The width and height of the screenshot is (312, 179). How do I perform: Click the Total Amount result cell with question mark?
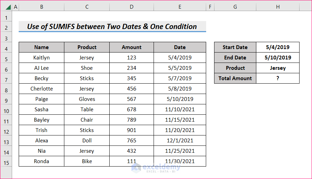(x=277, y=78)
